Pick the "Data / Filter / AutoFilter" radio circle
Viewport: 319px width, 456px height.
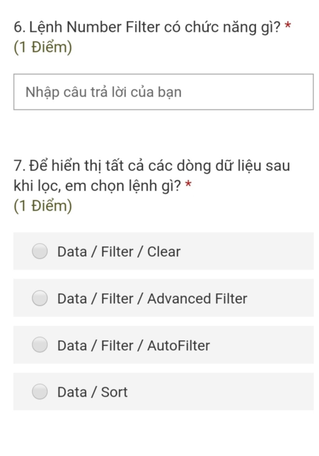(40, 345)
